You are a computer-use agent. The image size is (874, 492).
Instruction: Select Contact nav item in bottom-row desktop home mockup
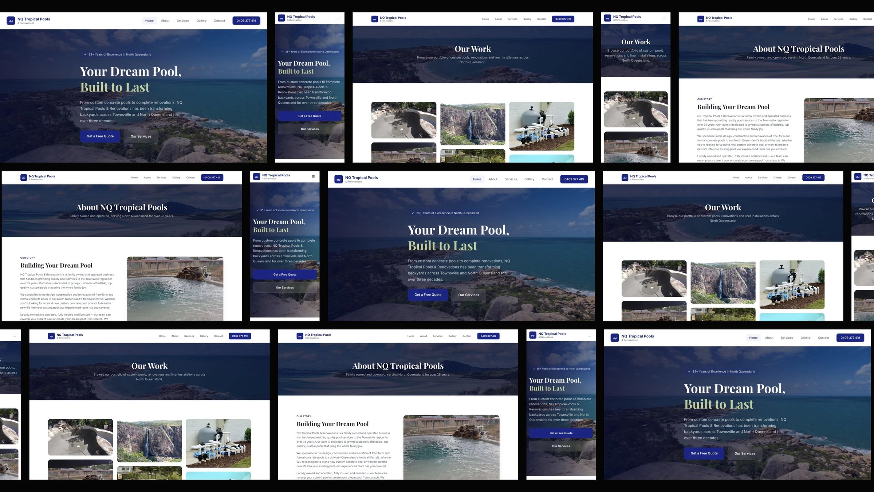pos(823,338)
